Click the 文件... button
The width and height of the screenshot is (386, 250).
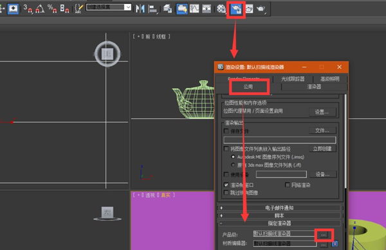click(x=322, y=130)
